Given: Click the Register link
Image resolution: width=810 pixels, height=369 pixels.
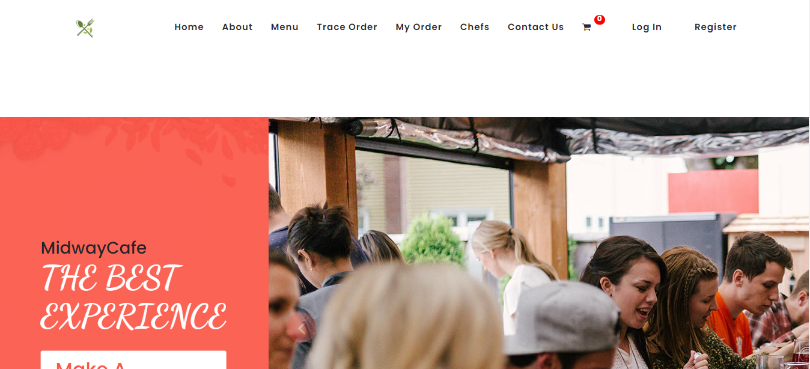Looking at the screenshot, I should click(x=716, y=27).
